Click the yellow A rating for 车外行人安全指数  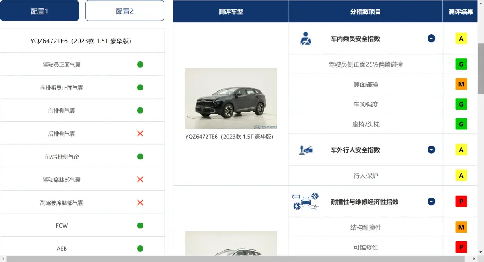click(x=461, y=150)
